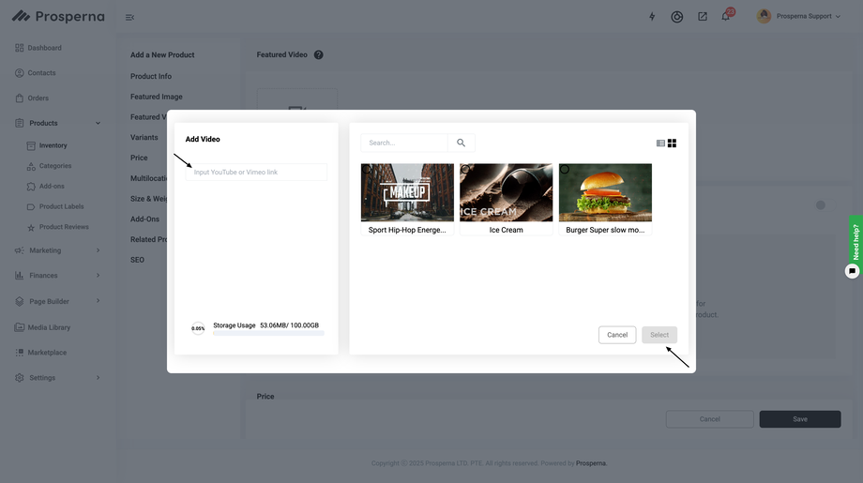863x483 pixels.
Task: Open Orders in sidebar
Action: (32, 98)
